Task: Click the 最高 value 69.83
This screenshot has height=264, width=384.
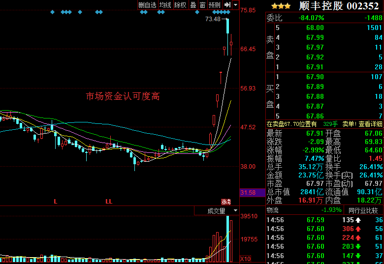Action: (x=374, y=142)
